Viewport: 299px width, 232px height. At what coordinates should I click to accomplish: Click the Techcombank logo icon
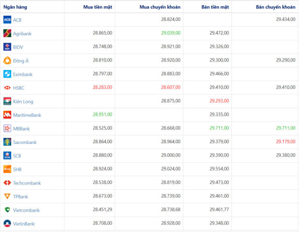[7, 183]
